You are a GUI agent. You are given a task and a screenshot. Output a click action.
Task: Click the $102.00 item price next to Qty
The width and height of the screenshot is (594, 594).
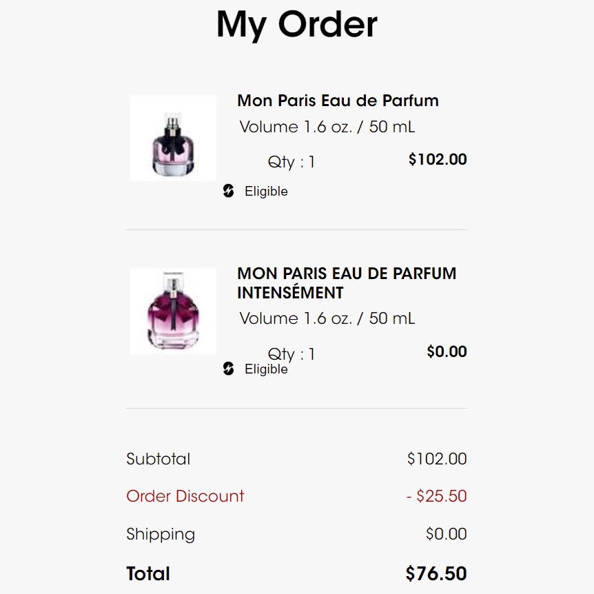click(x=438, y=160)
